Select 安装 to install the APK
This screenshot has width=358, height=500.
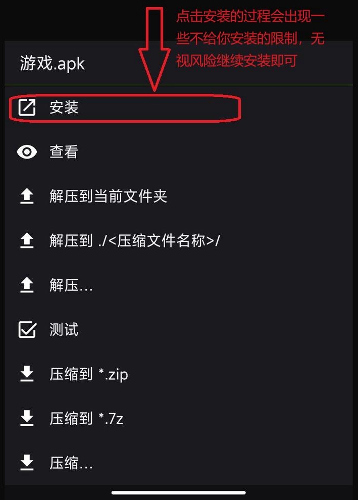[179, 108]
